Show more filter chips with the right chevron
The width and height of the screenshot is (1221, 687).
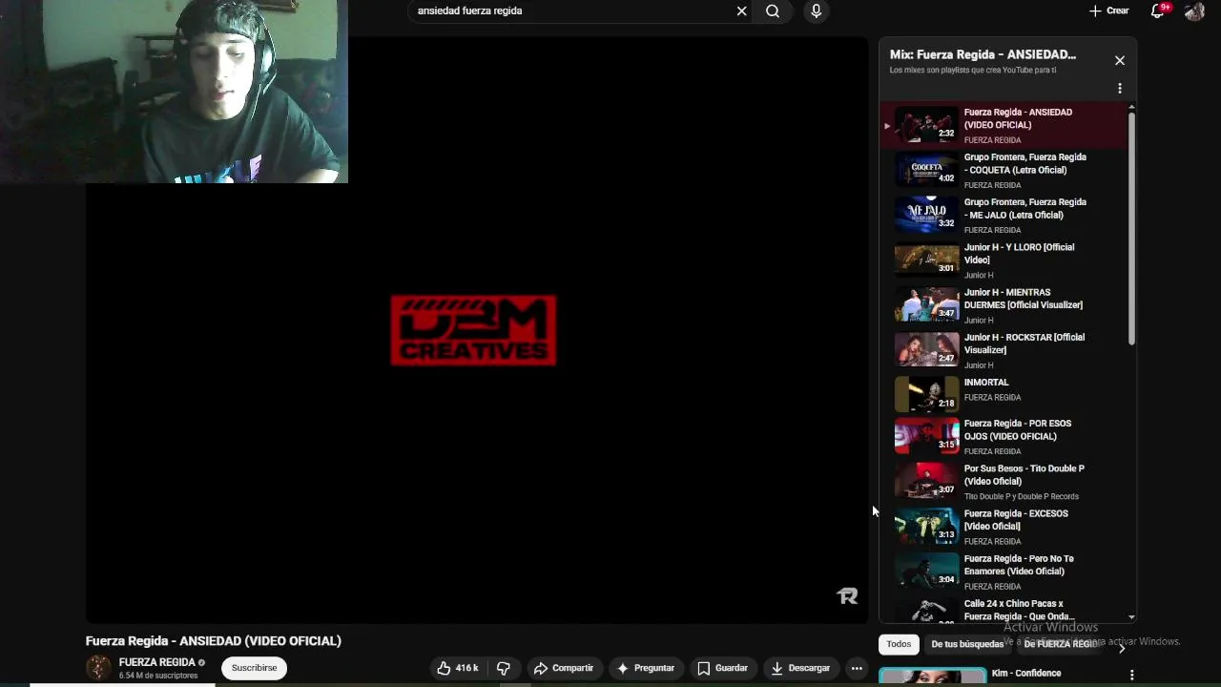click(1122, 648)
